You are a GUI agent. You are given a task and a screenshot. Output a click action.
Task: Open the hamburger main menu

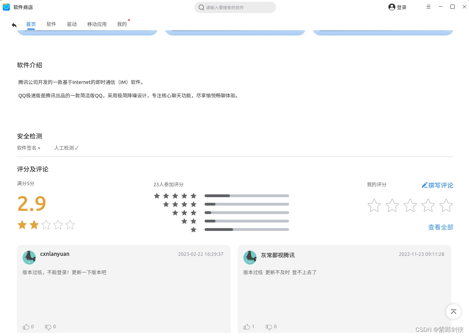coord(429,7)
